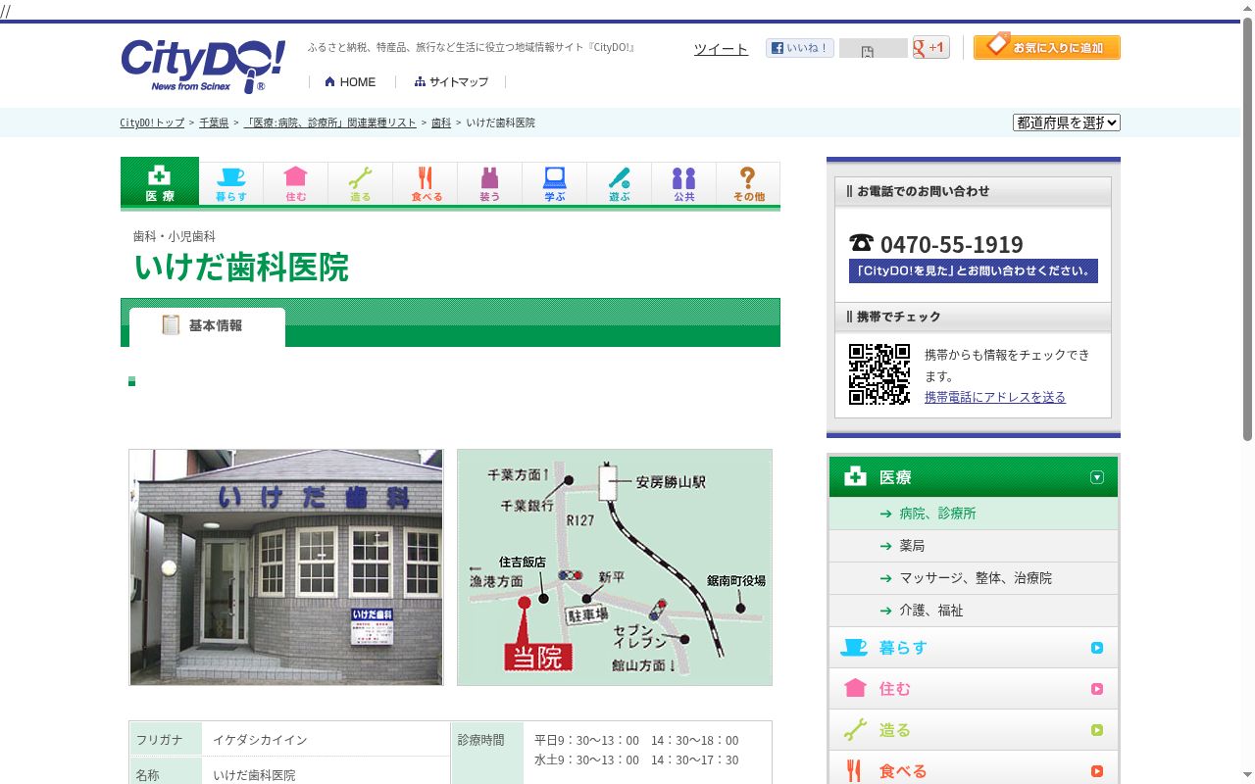Screen dimensions: 1255x784
Task: Click the page vertical scrollbar
Action: 1247,230
